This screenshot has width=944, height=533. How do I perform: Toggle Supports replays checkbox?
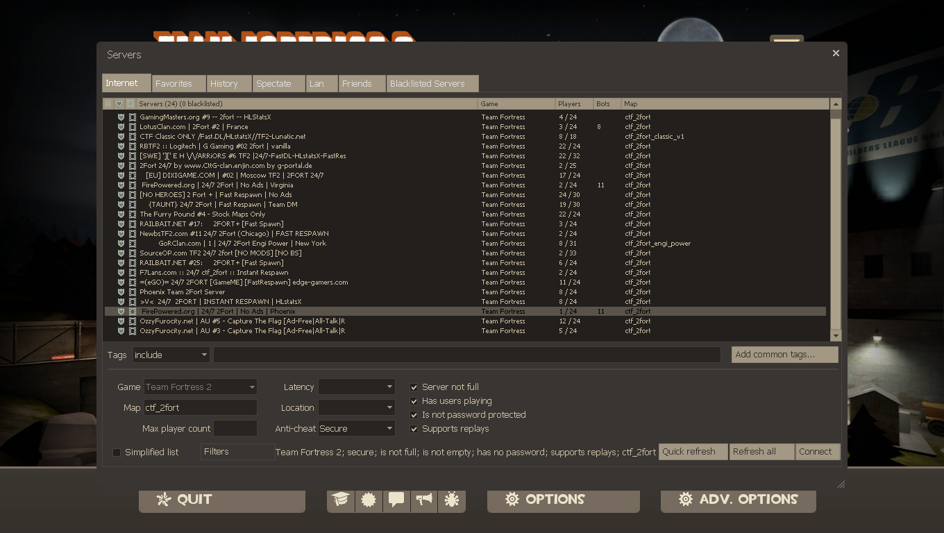pos(414,429)
